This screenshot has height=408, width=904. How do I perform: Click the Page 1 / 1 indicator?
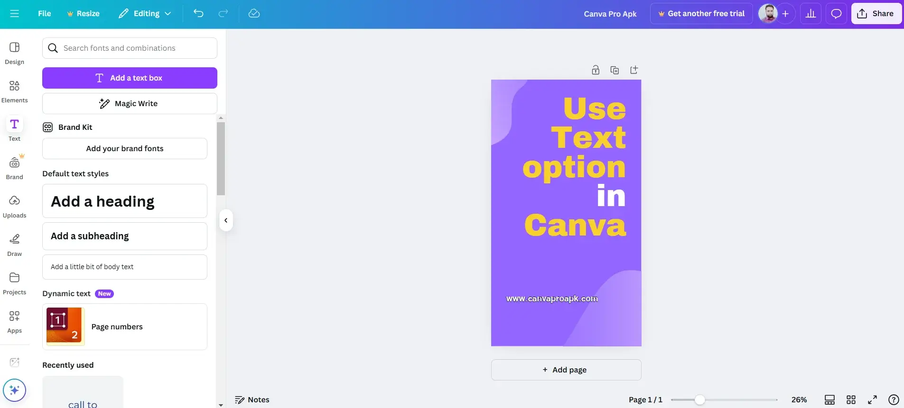645,400
